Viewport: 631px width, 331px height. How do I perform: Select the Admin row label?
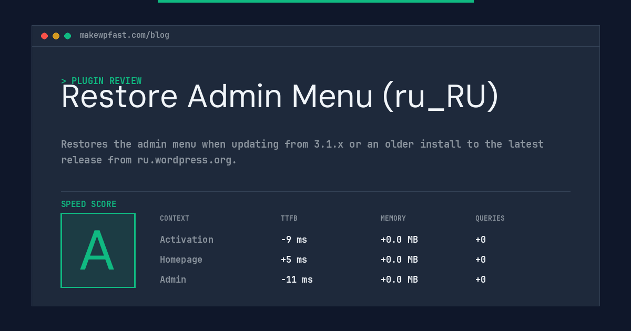point(173,280)
